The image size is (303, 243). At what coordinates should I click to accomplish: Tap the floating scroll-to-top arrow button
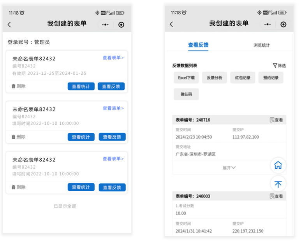(x=278, y=184)
